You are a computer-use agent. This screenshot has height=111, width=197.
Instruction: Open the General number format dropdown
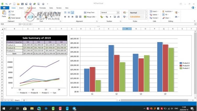pos(118,12)
